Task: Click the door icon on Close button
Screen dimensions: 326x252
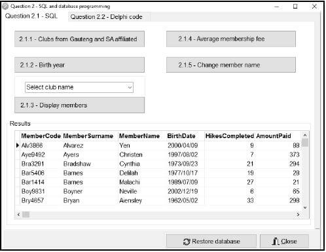Action: (x=276, y=242)
